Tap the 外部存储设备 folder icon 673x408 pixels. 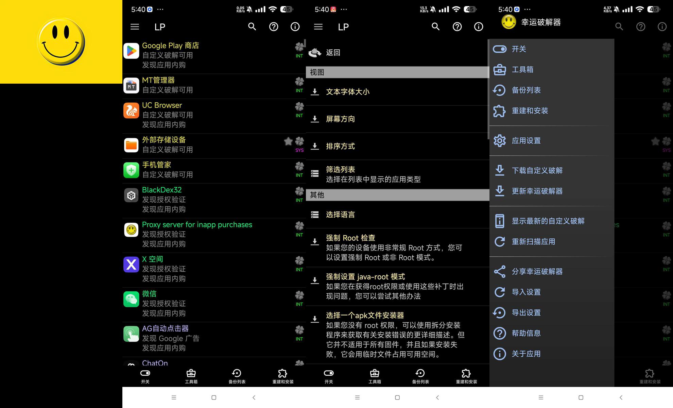pos(131,145)
